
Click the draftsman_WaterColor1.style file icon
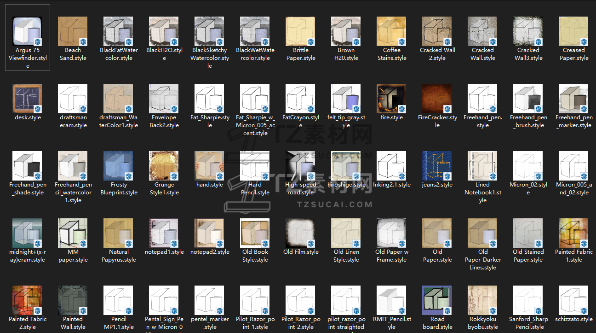[119, 99]
